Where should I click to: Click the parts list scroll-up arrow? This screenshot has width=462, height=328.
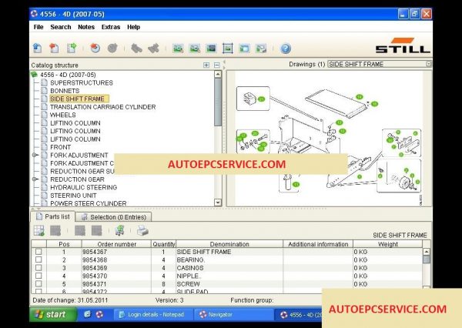[427, 252]
